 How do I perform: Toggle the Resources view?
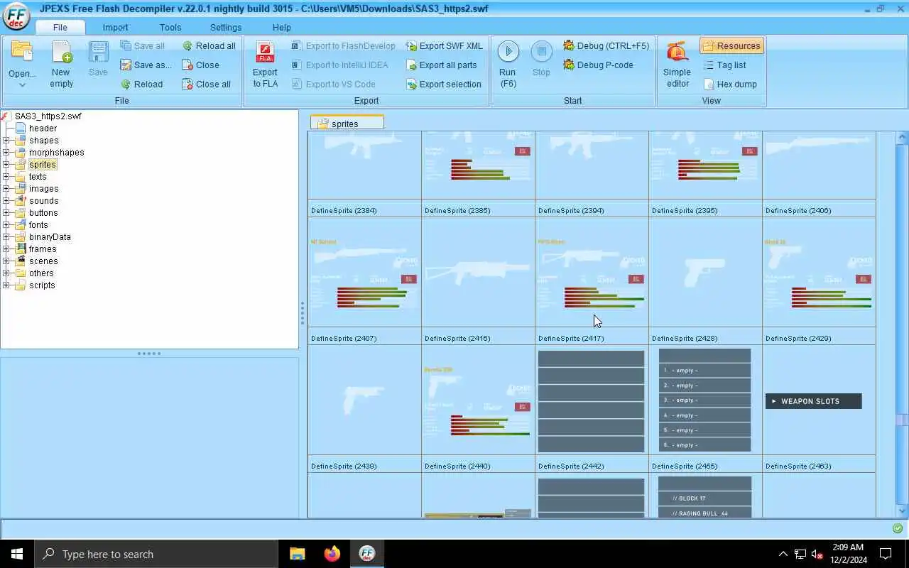[x=731, y=45]
